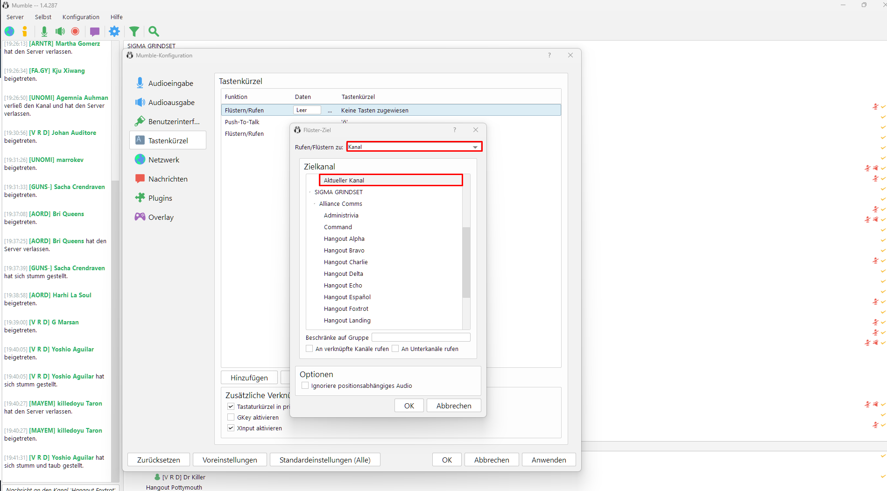Open the Selbst menu
This screenshot has height=491, width=887.
tap(43, 17)
